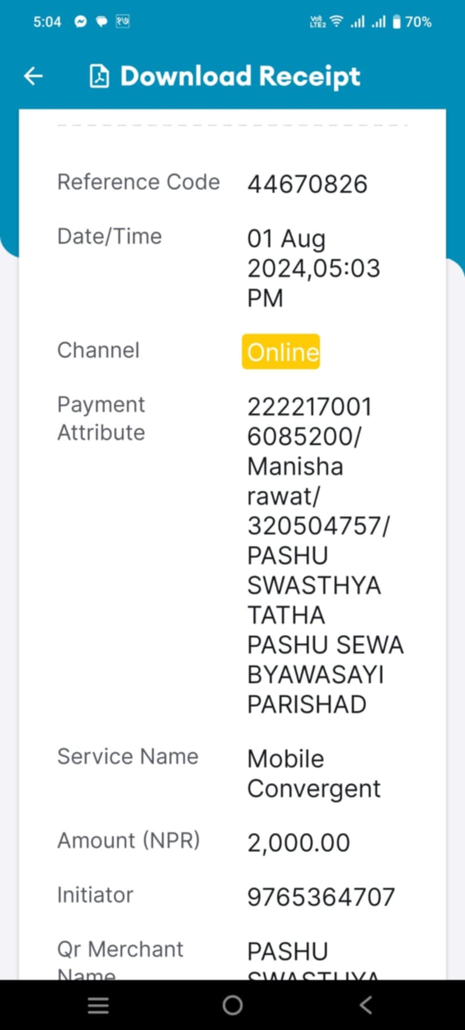Tap the Android home circle button
The image size is (465, 1030).
(232, 1005)
